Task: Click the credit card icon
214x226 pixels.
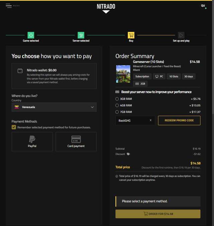Action: click(76, 139)
